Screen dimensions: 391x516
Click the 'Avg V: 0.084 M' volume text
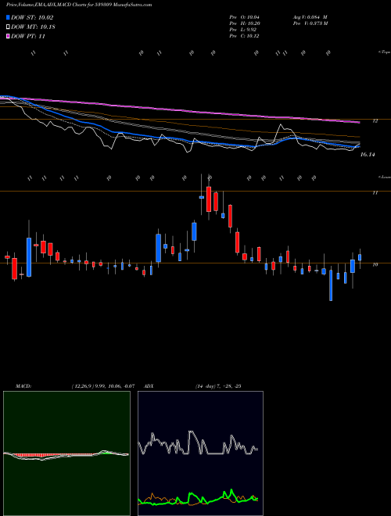pyautogui.click(x=310, y=16)
